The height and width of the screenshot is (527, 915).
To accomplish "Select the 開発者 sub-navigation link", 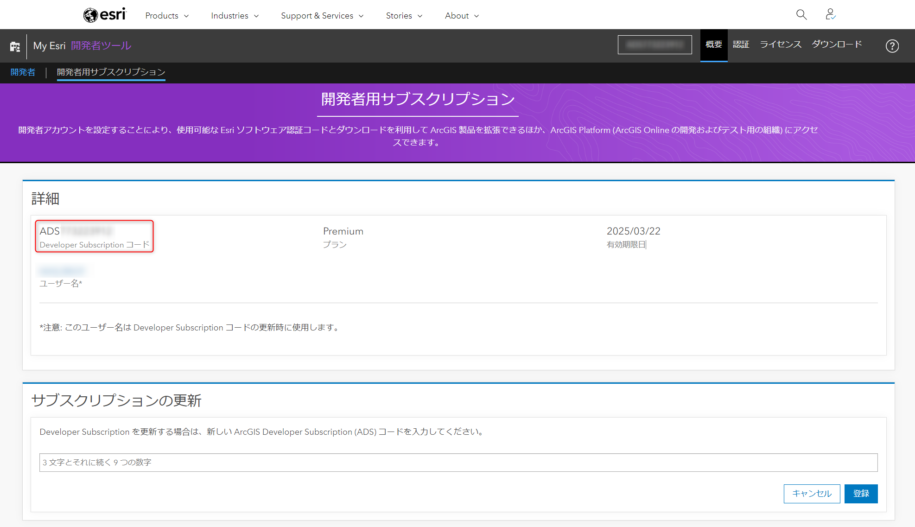I will point(23,72).
